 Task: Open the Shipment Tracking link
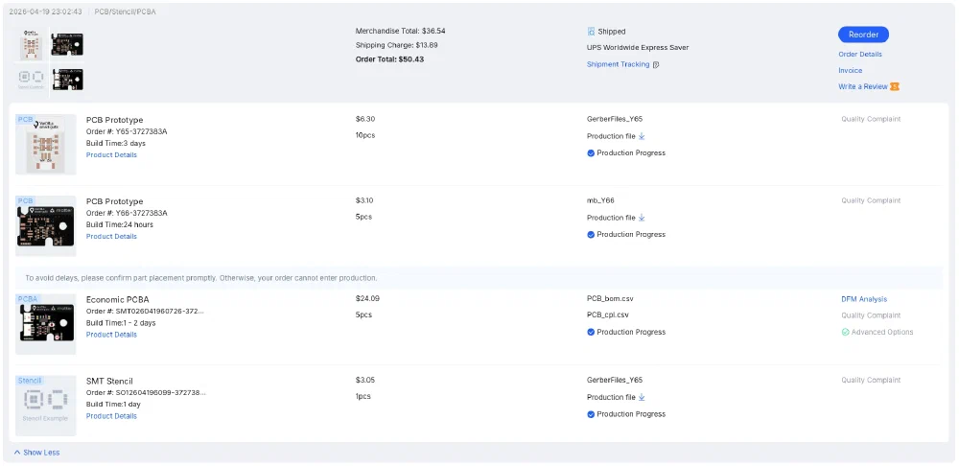(x=618, y=64)
